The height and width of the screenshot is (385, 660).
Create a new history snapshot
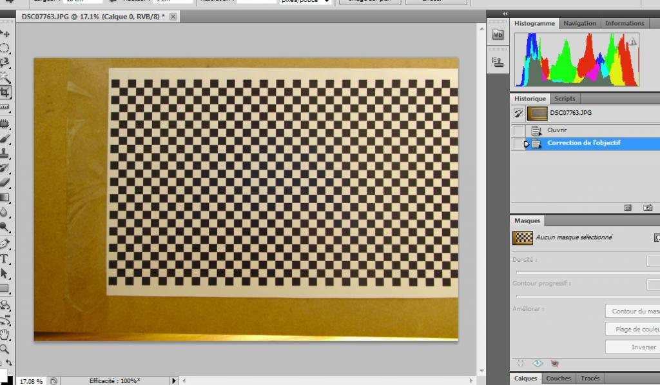648,208
